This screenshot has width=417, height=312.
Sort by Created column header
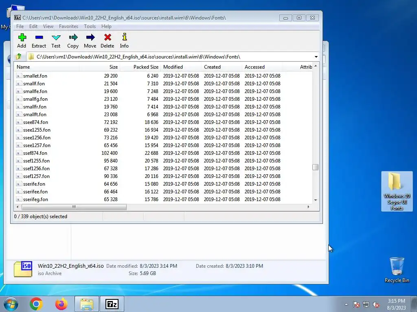pyautogui.click(x=222, y=67)
